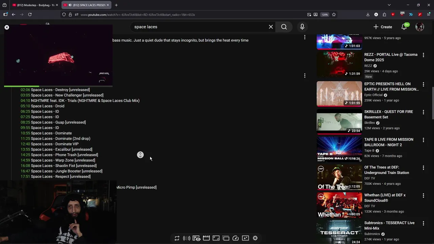Close the Modestep - Bodybag tab
The width and height of the screenshot is (434, 244).
click(57, 5)
